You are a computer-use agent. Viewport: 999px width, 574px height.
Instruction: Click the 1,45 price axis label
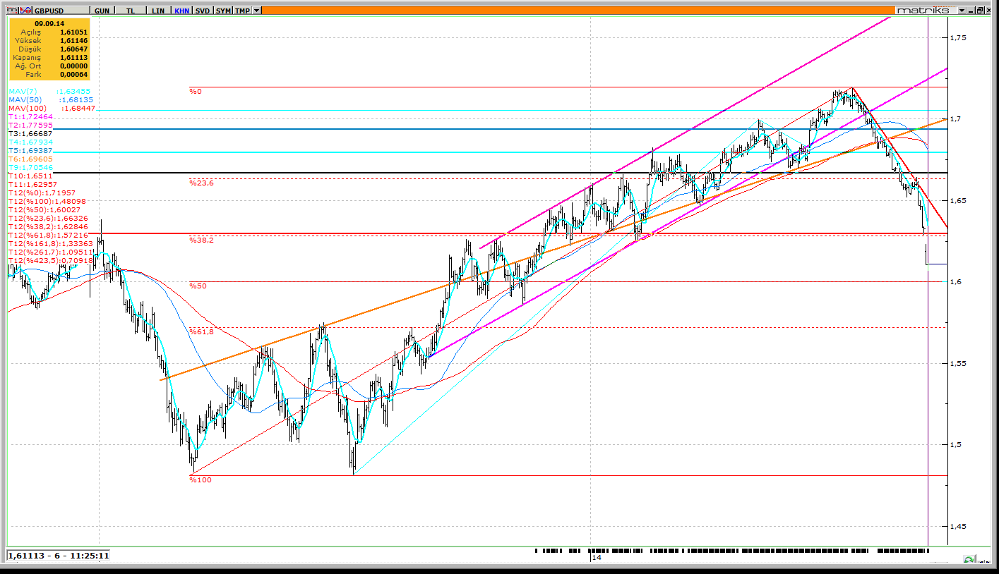click(957, 526)
